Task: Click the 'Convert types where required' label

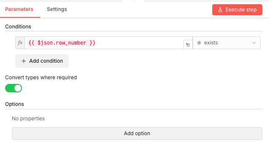Action: click(41, 78)
